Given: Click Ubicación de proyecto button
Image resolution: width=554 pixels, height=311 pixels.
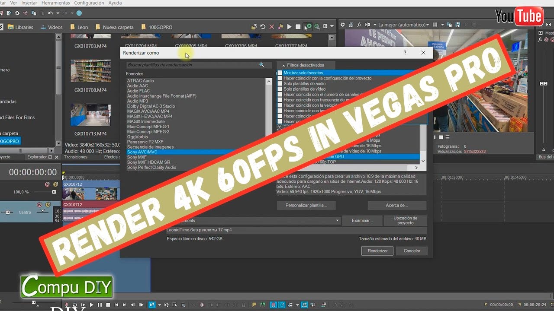Looking at the screenshot, I should tap(406, 220).
